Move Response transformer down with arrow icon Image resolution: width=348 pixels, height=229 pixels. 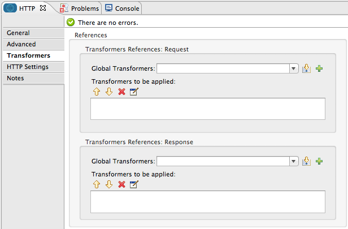click(109, 184)
